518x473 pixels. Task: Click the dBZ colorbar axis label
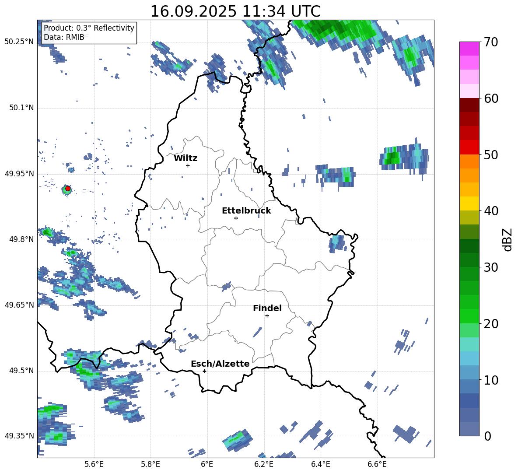[x=508, y=239]
